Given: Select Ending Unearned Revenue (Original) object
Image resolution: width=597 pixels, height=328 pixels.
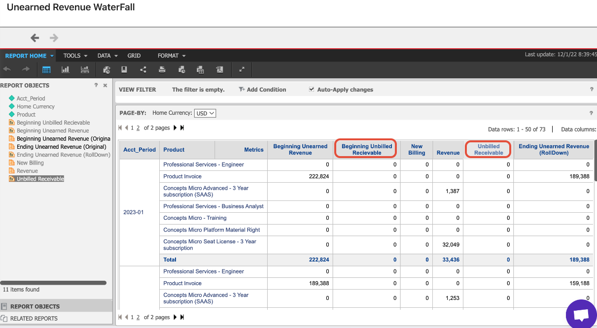Looking at the screenshot, I should pyautogui.click(x=62, y=147).
